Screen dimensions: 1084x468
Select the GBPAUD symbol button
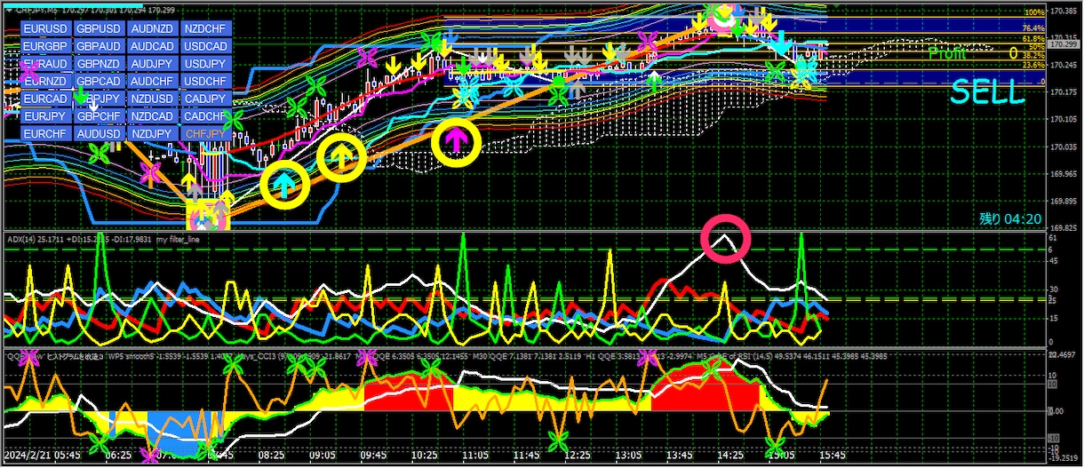99,46
